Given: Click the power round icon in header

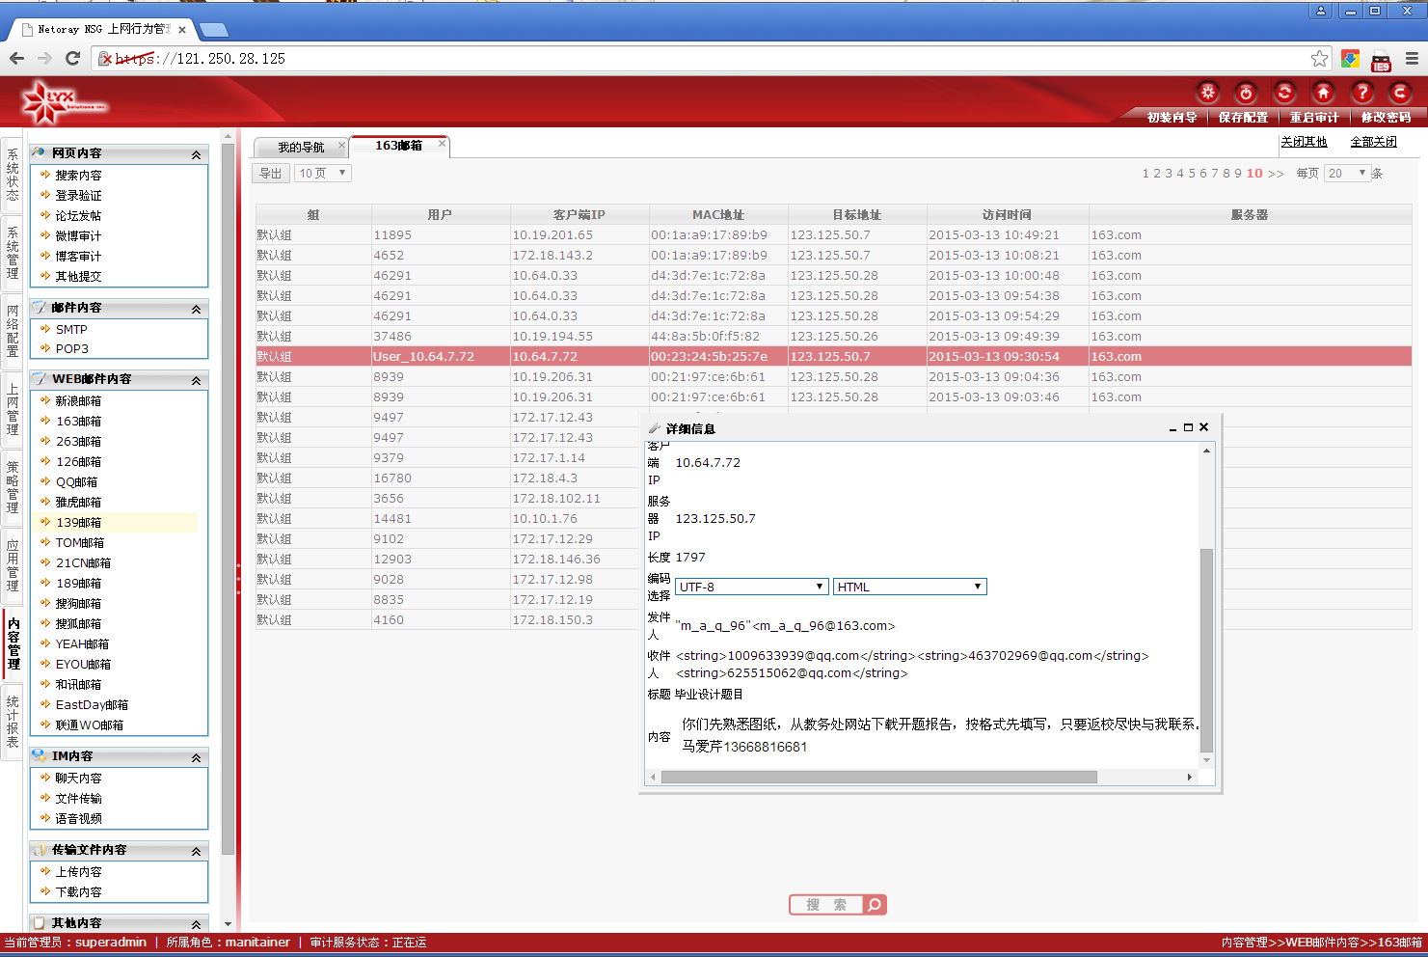Looking at the screenshot, I should 1246,93.
